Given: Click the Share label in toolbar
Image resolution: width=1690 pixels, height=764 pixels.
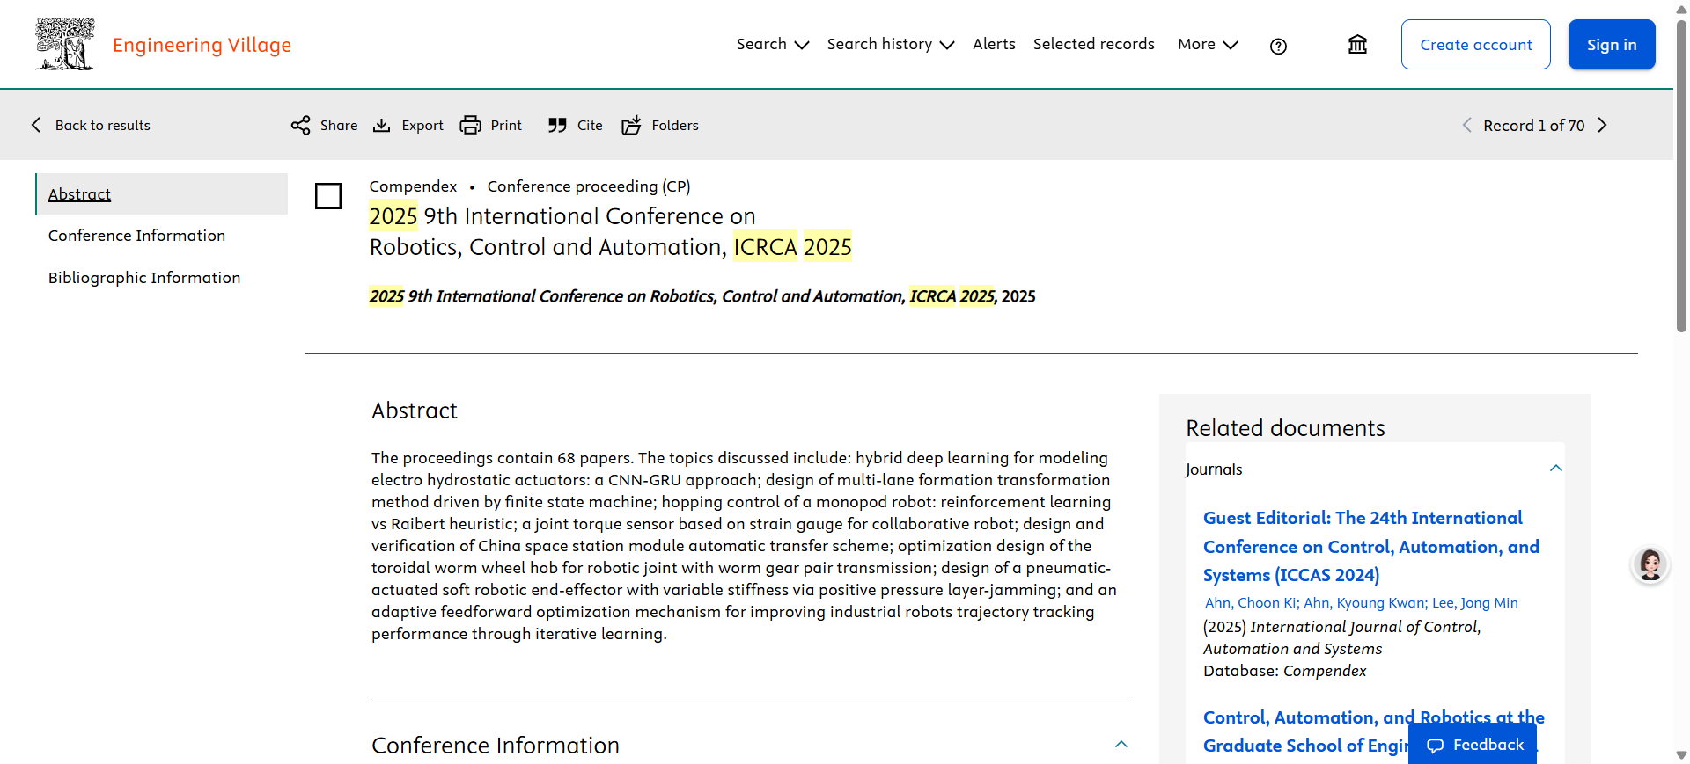Looking at the screenshot, I should 339,125.
